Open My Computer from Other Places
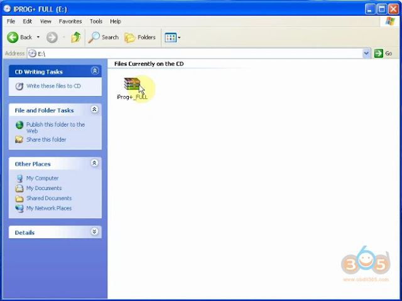402x301 pixels. point(42,178)
